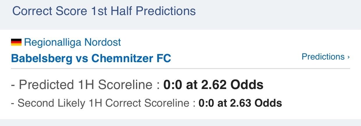Click the dash before Second Likely line

[12, 103]
